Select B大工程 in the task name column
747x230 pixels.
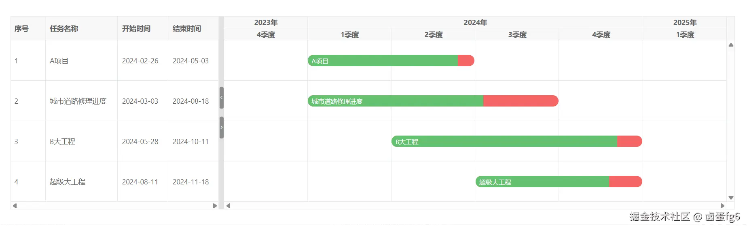click(x=62, y=142)
